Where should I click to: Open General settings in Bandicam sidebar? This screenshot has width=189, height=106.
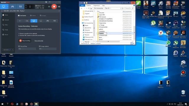6,20
